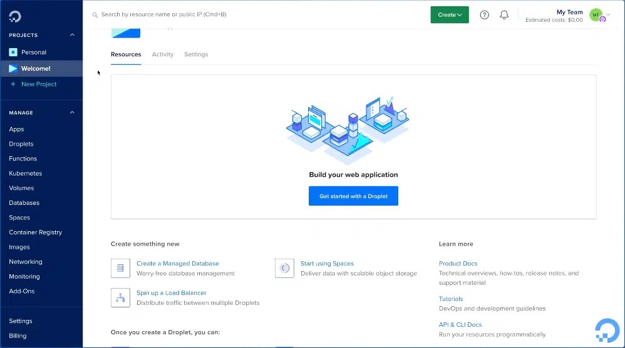Open the floating DigitalOcean chat widget
The width and height of the screenshot is (625, 348).
(607, 330)
